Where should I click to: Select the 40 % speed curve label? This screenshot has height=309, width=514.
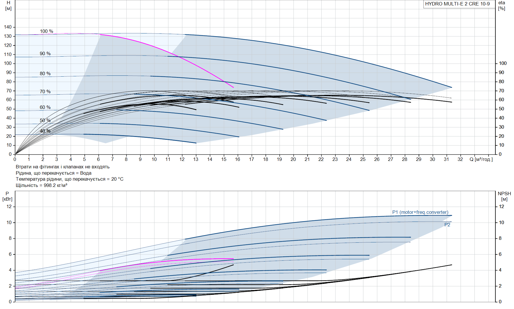(x=45, y=131)
